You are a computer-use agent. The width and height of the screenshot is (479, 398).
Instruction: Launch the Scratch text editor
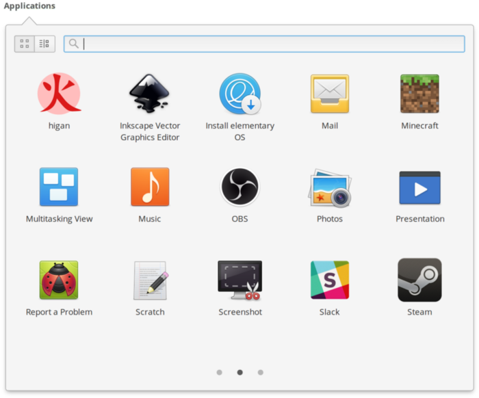pyautogui.click(x=151, y=280)
